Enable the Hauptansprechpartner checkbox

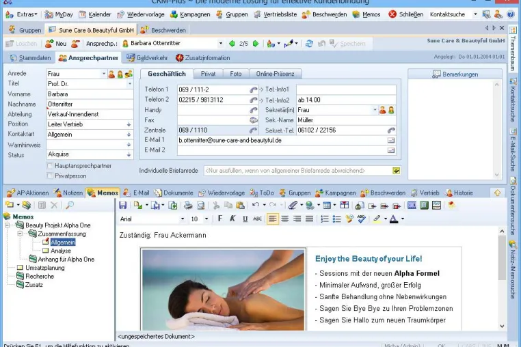[x=50, y=166]
